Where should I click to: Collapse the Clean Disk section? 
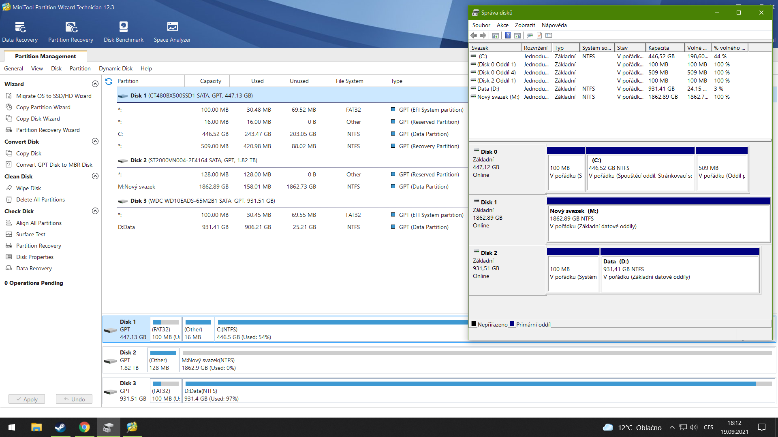95,176
